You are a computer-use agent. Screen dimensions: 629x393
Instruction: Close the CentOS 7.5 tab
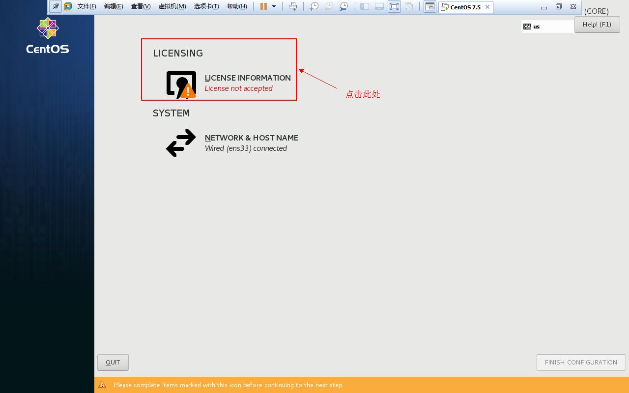487,7
